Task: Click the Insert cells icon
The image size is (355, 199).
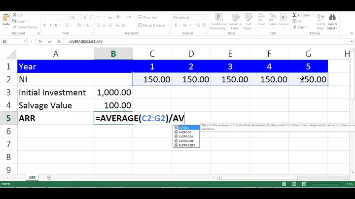Action: pos(261,17)
